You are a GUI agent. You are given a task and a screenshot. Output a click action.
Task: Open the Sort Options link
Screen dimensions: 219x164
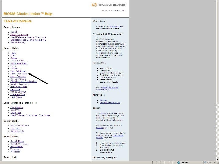16,147
